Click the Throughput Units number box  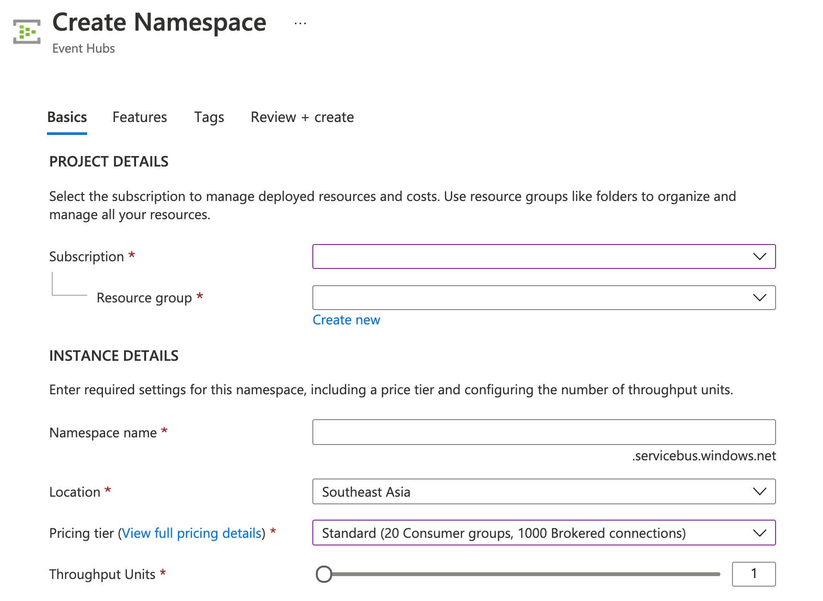(753, 574)
